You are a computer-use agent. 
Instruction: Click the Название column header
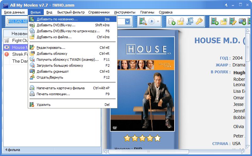[x=19, y=34]
